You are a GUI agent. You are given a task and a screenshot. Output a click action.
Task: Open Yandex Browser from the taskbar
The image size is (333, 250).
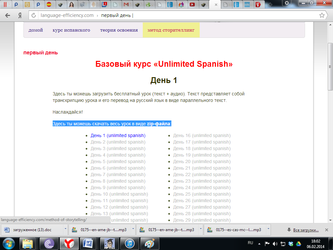pyautogui.click(x=69, y=243)
